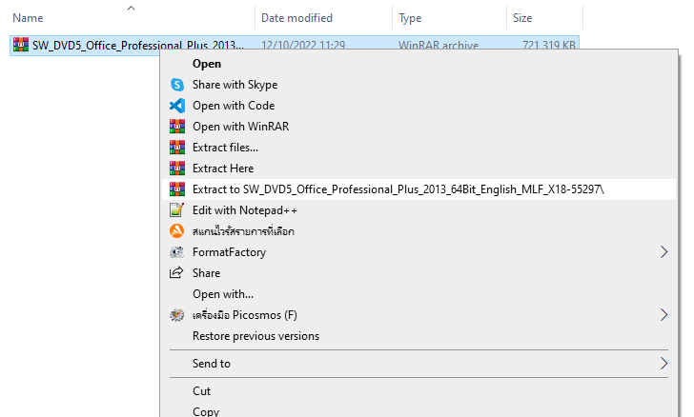Sort by the Type column header
The image size is (694, 417).
pos(410,18)
